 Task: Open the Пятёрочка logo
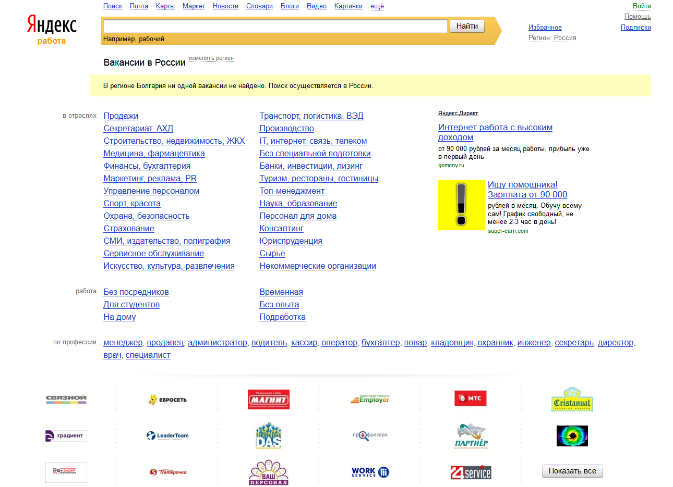168,472
